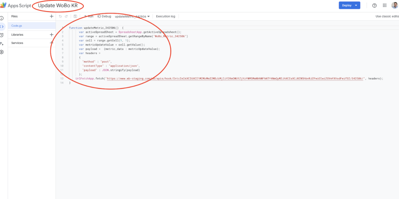The image size is (399, 199).
Task: Add a library with the Libraries plus icon
Action: (x=51, y=34)
